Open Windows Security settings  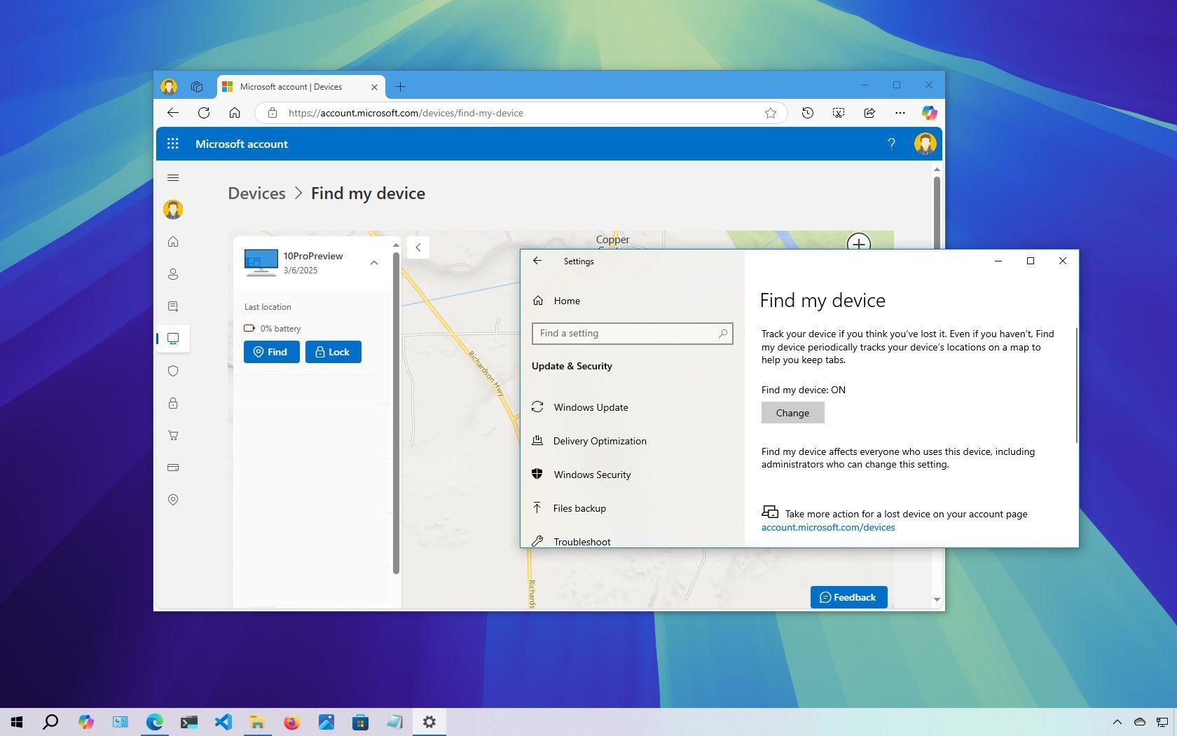point(592,475)
